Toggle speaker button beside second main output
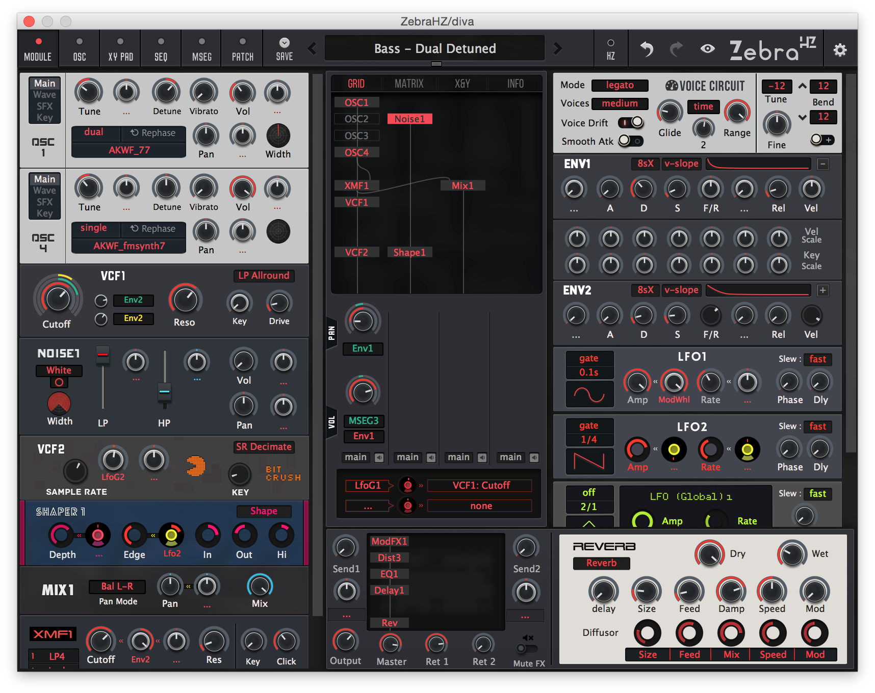Viewport: 875px width, 693px height. pyautogui.click(x=431, y=458)
